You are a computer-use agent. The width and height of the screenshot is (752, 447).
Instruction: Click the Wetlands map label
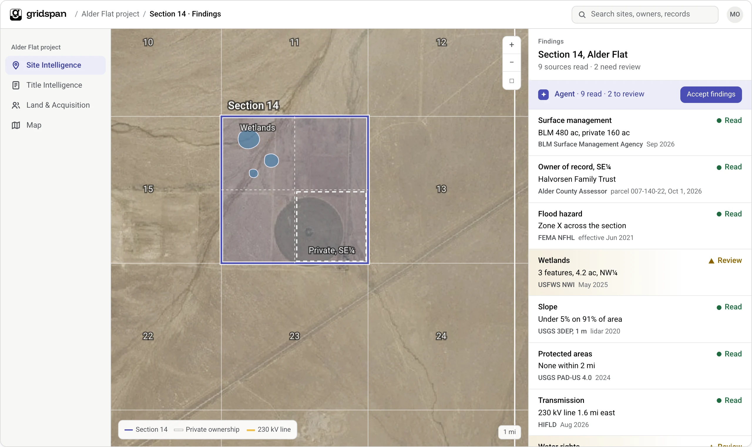(x=258, y=128)
